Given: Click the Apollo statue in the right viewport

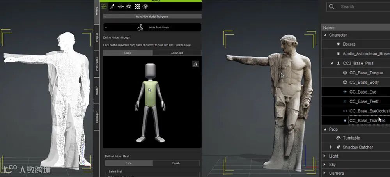Looking at the screenshot, I should [290, 99].
